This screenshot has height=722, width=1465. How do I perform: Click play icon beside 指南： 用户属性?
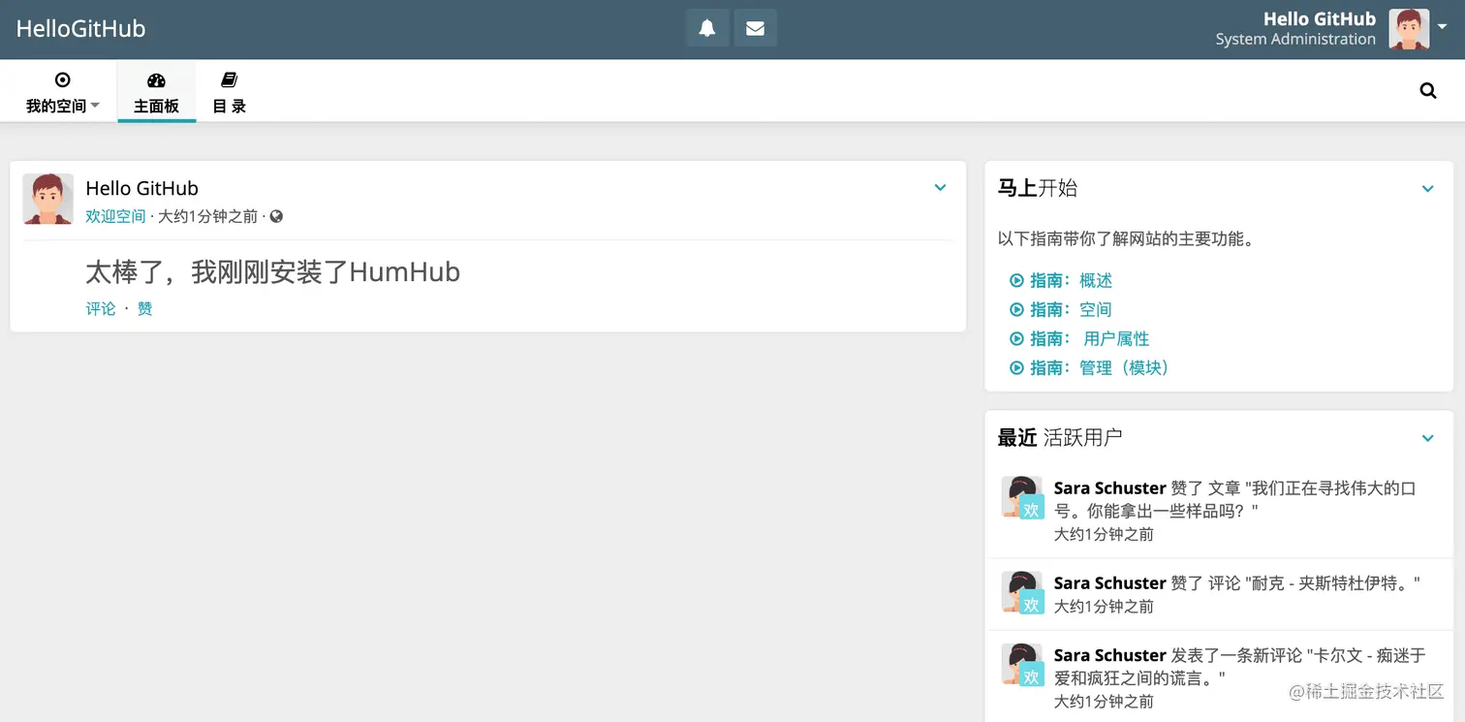(1016, 338)
